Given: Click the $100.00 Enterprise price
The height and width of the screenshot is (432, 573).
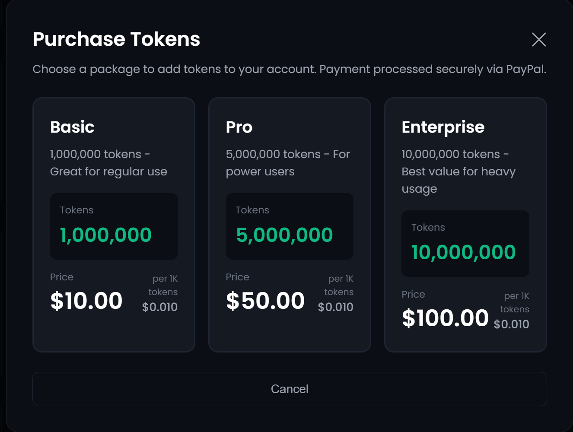Looking at the screenshot, I should pyautogui.click(x=445, y=318).
